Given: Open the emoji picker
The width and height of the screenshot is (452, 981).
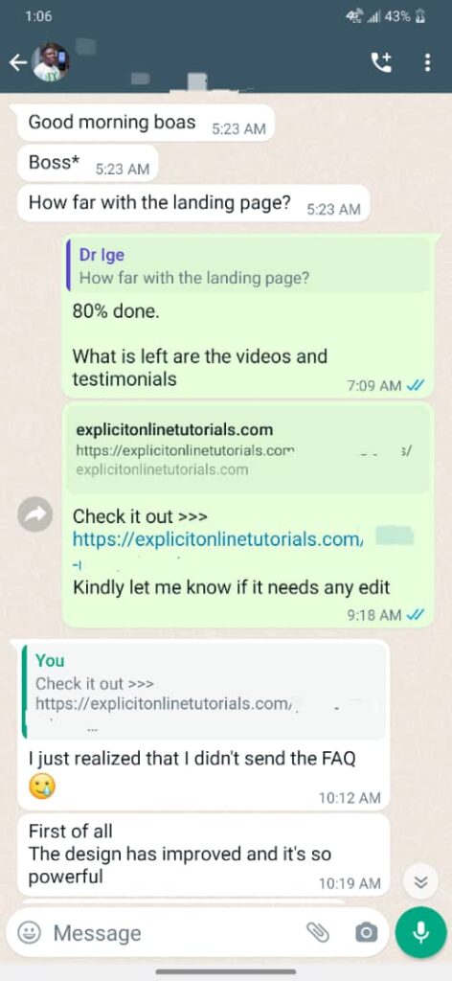Looking at the screenshot, I should click(29, 933).
